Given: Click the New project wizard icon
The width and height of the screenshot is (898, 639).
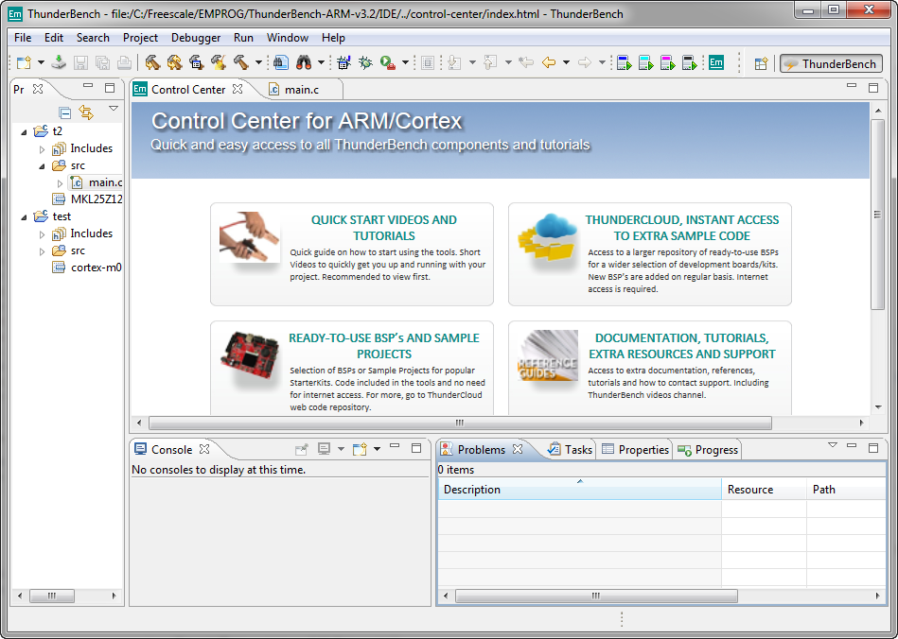Looking at the screenshot, I should [x=24, y=63].
